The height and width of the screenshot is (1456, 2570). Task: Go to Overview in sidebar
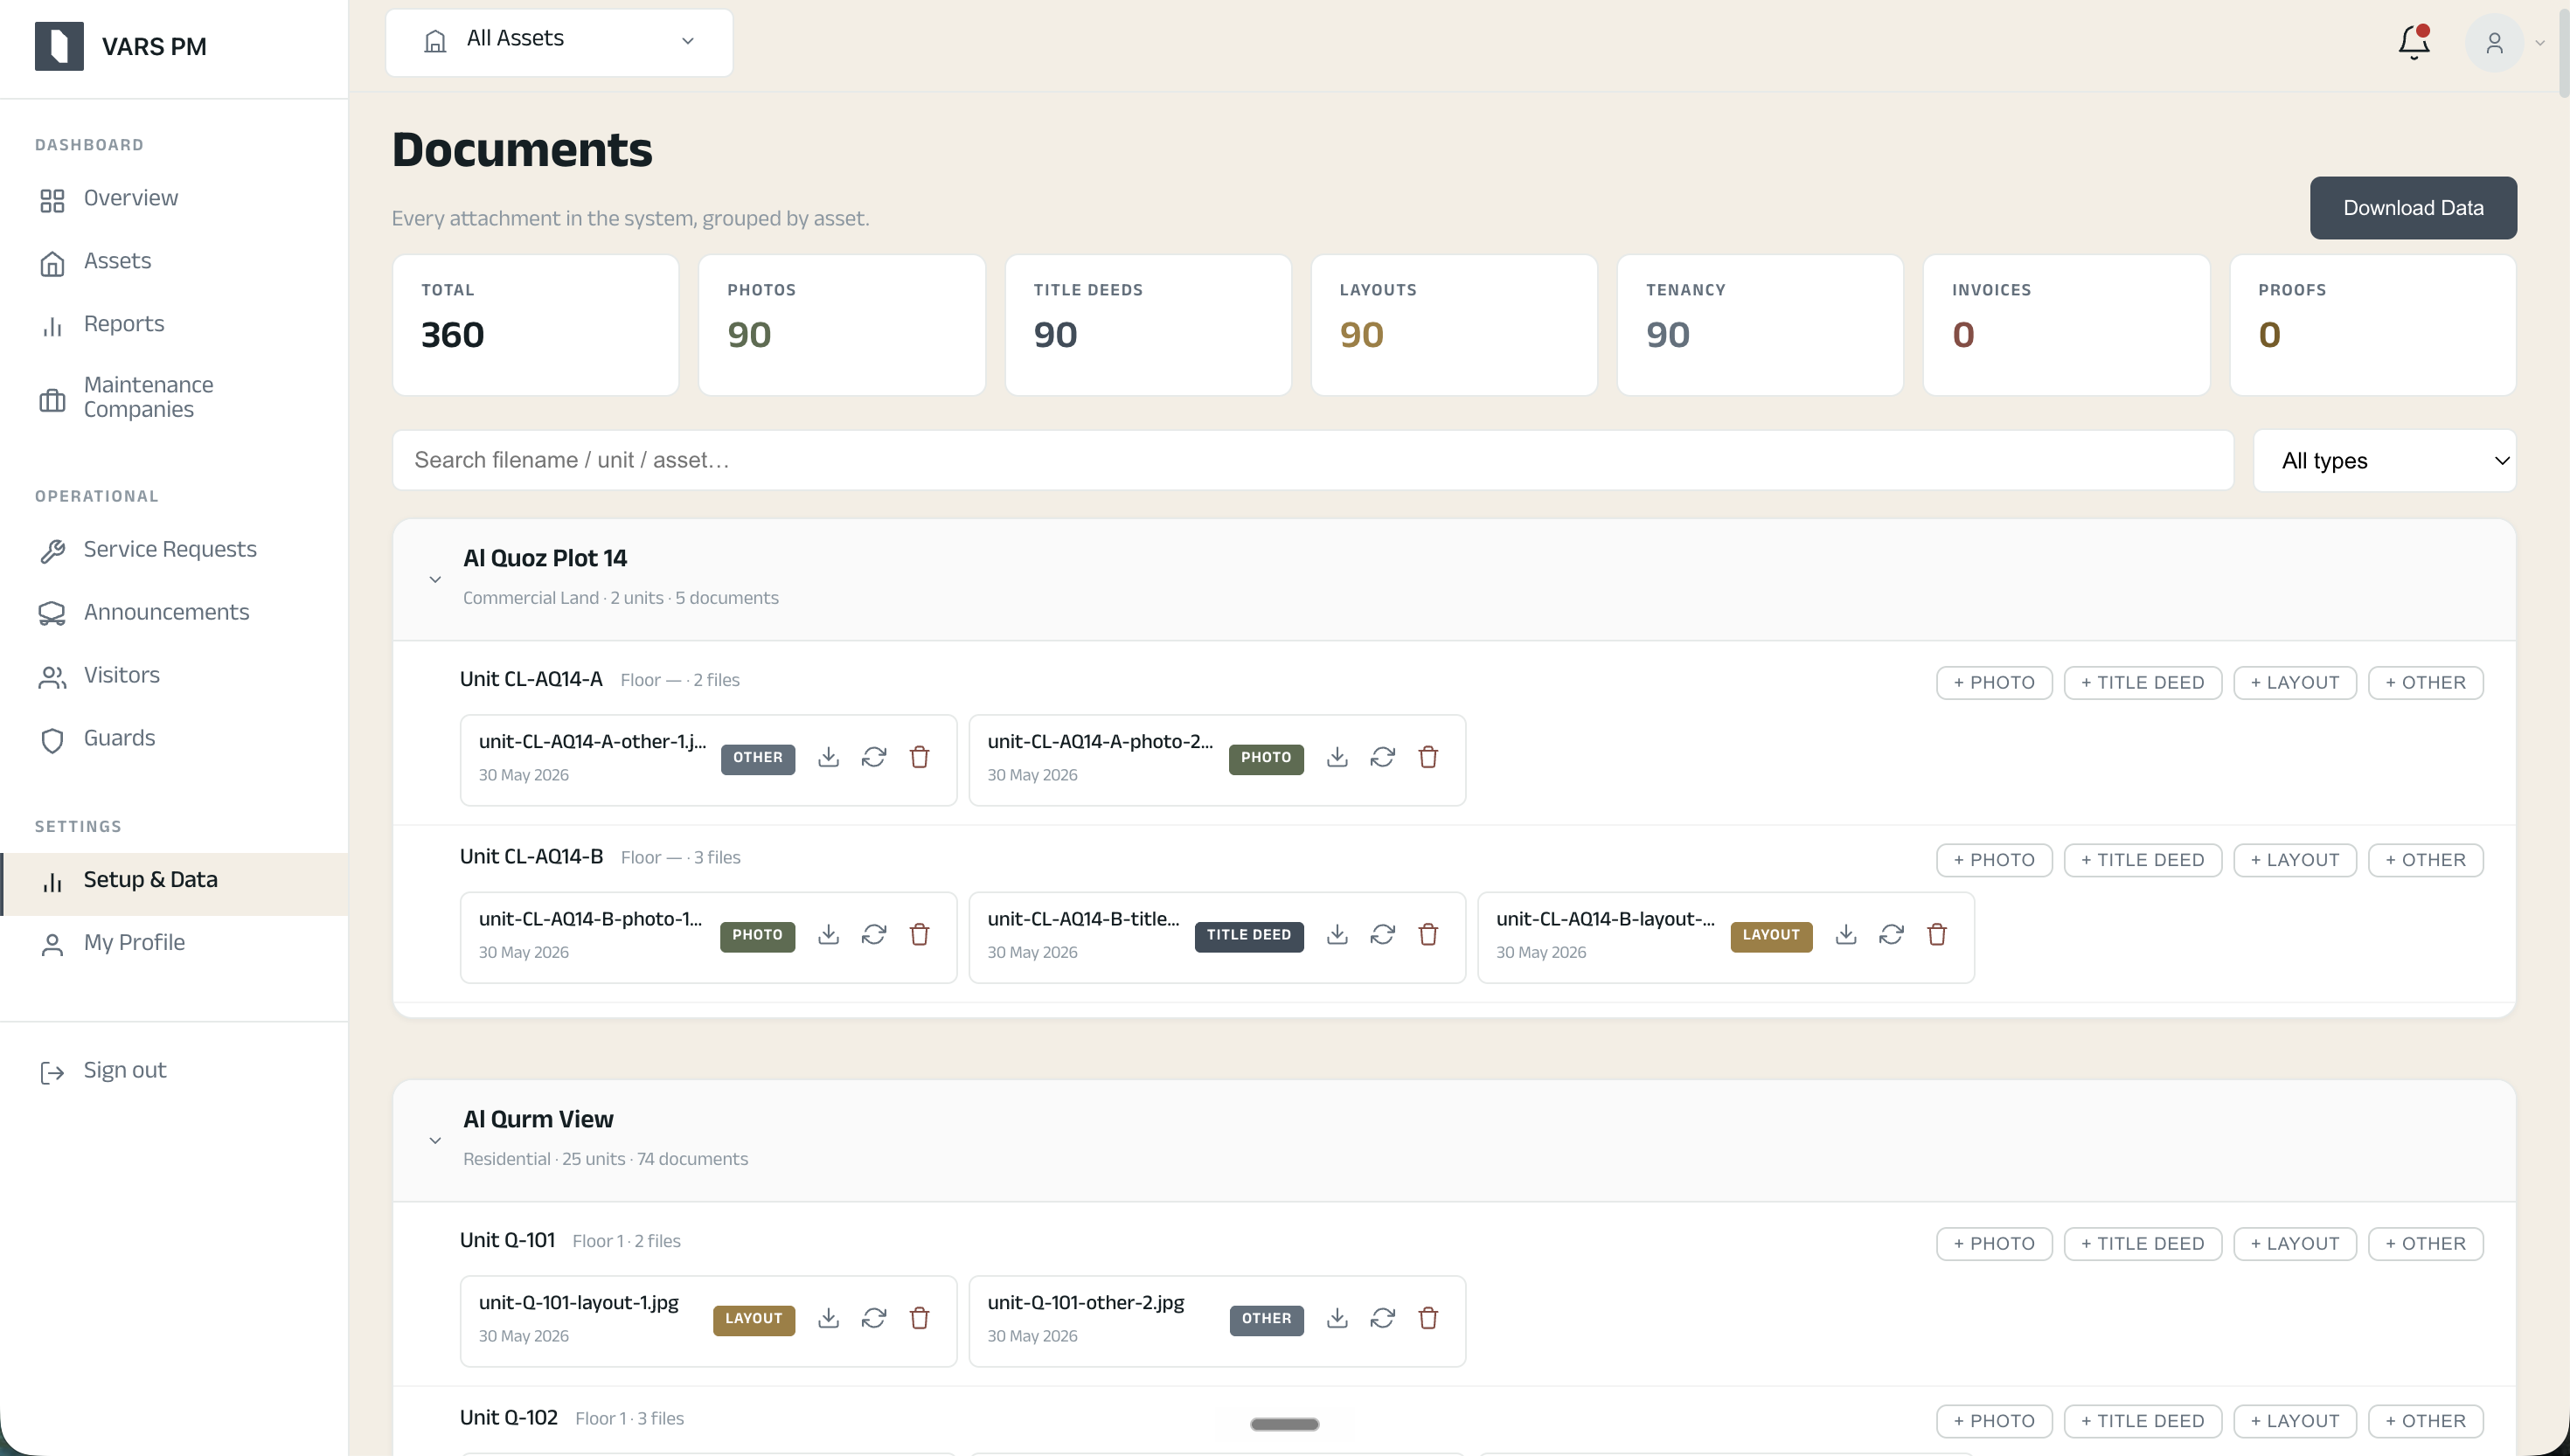[174, 198]
